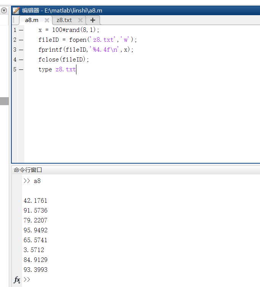260x287 pixels.
Task: Set breakpoint dash on line 2
Action: 21,40
